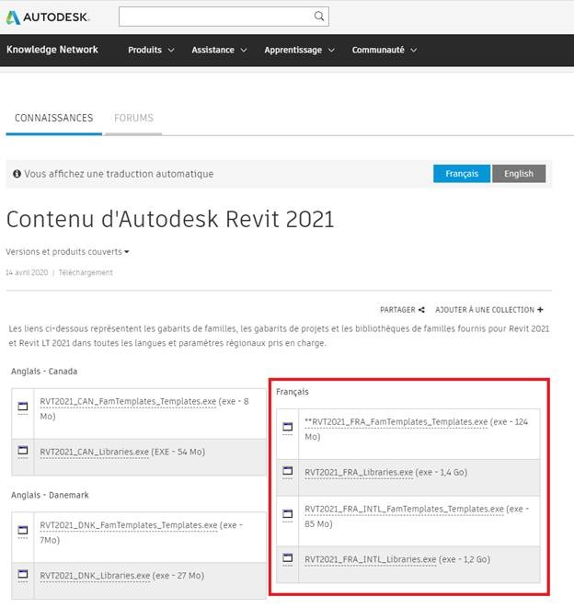This screenshot has height=608, width=574.
Task: Download RVT2021_DNK_FamTemplates_Templates.exe
Action: 129,525
